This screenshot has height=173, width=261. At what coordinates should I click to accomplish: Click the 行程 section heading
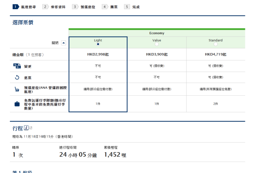[x=17, y=128]
